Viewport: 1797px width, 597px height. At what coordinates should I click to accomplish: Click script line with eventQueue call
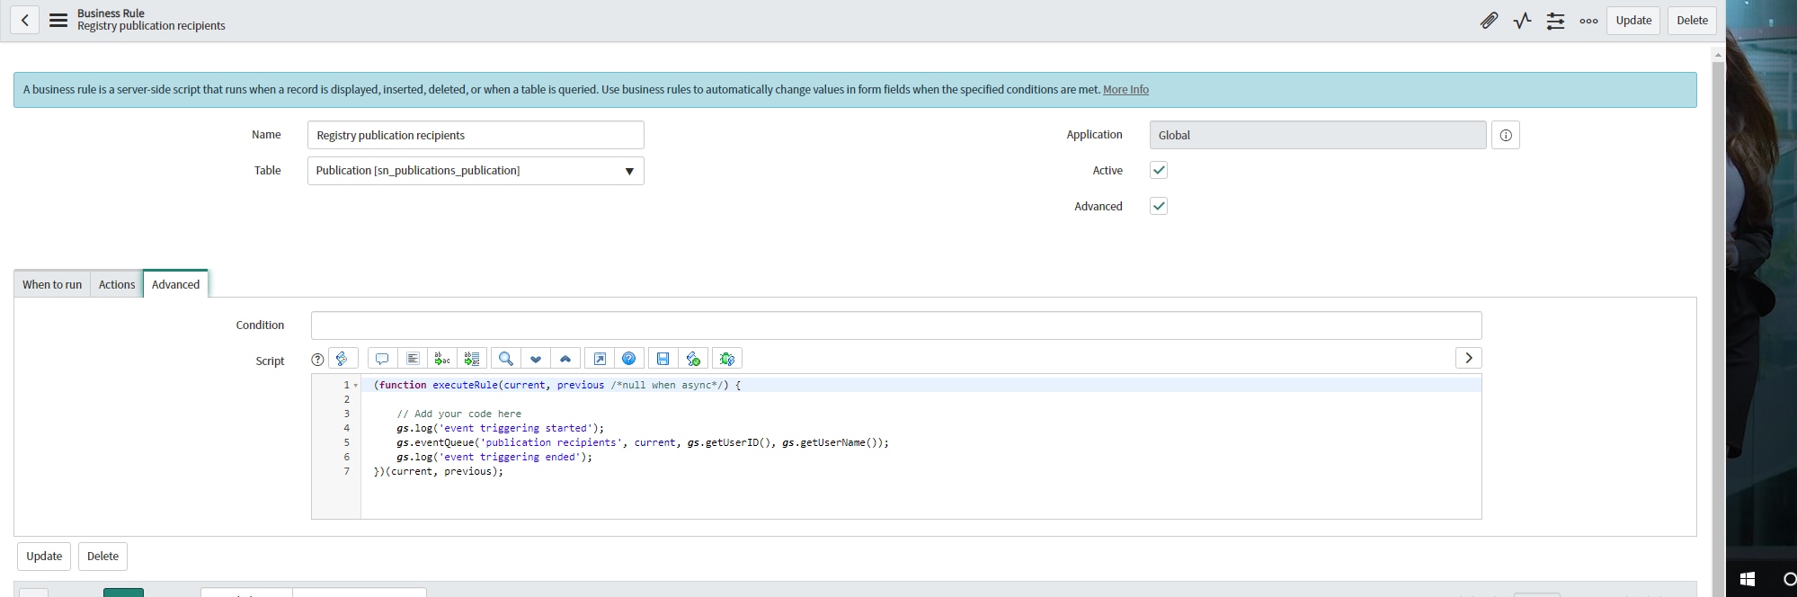tap(642, 442)
